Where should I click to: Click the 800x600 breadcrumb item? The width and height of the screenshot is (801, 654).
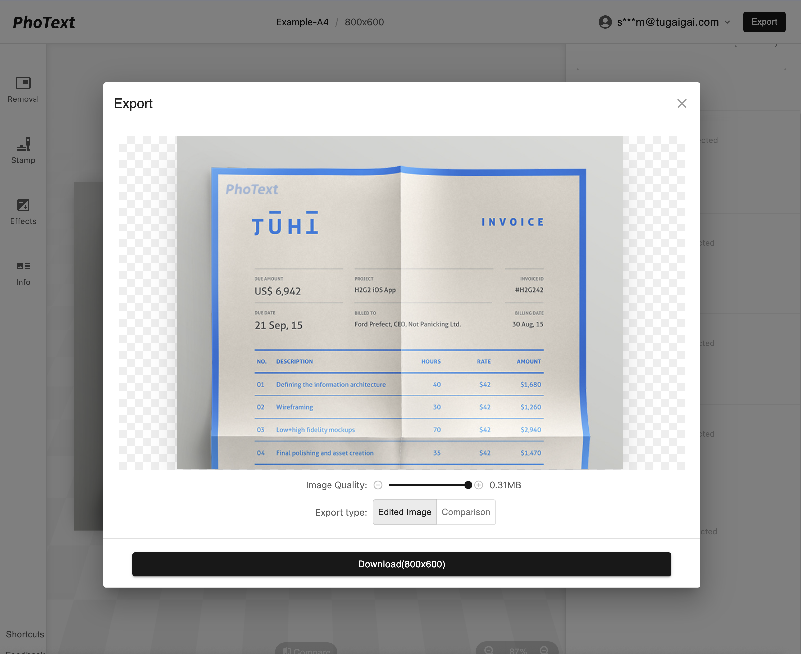point(364,22)
